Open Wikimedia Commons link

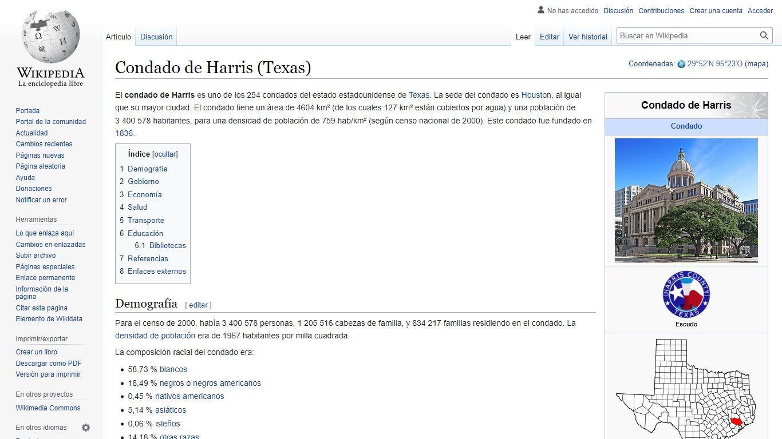pos(48,408)
